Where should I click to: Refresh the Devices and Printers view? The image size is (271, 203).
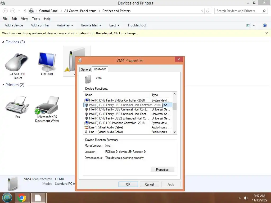(x=208, y=11)
